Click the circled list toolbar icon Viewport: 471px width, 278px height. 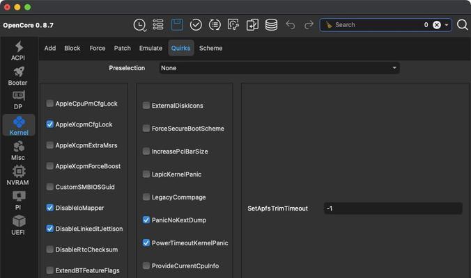pos(215,25)
